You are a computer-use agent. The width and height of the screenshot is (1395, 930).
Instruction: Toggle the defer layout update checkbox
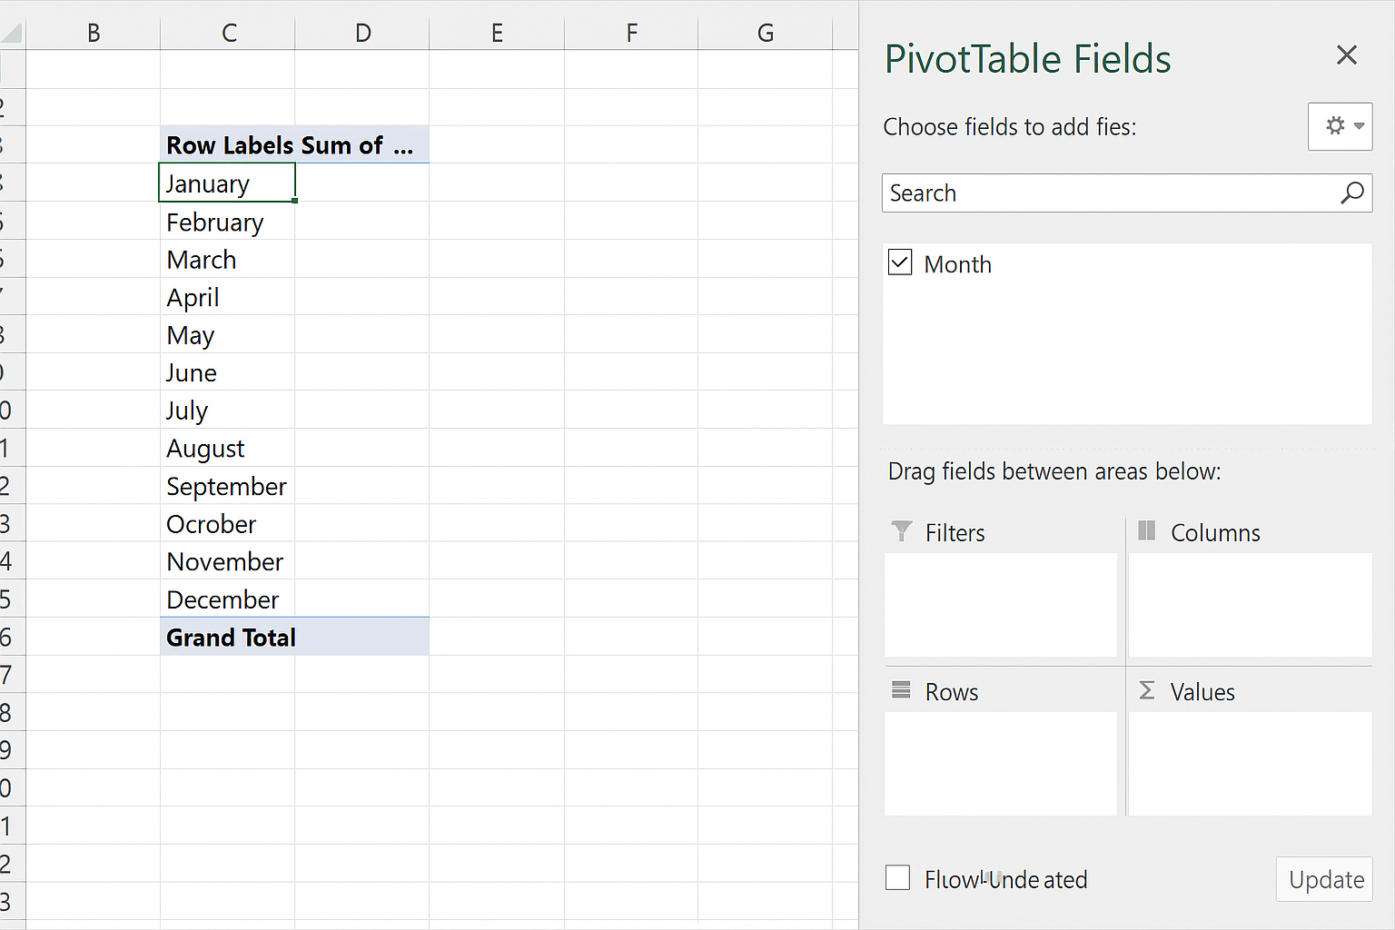(897, 877)
